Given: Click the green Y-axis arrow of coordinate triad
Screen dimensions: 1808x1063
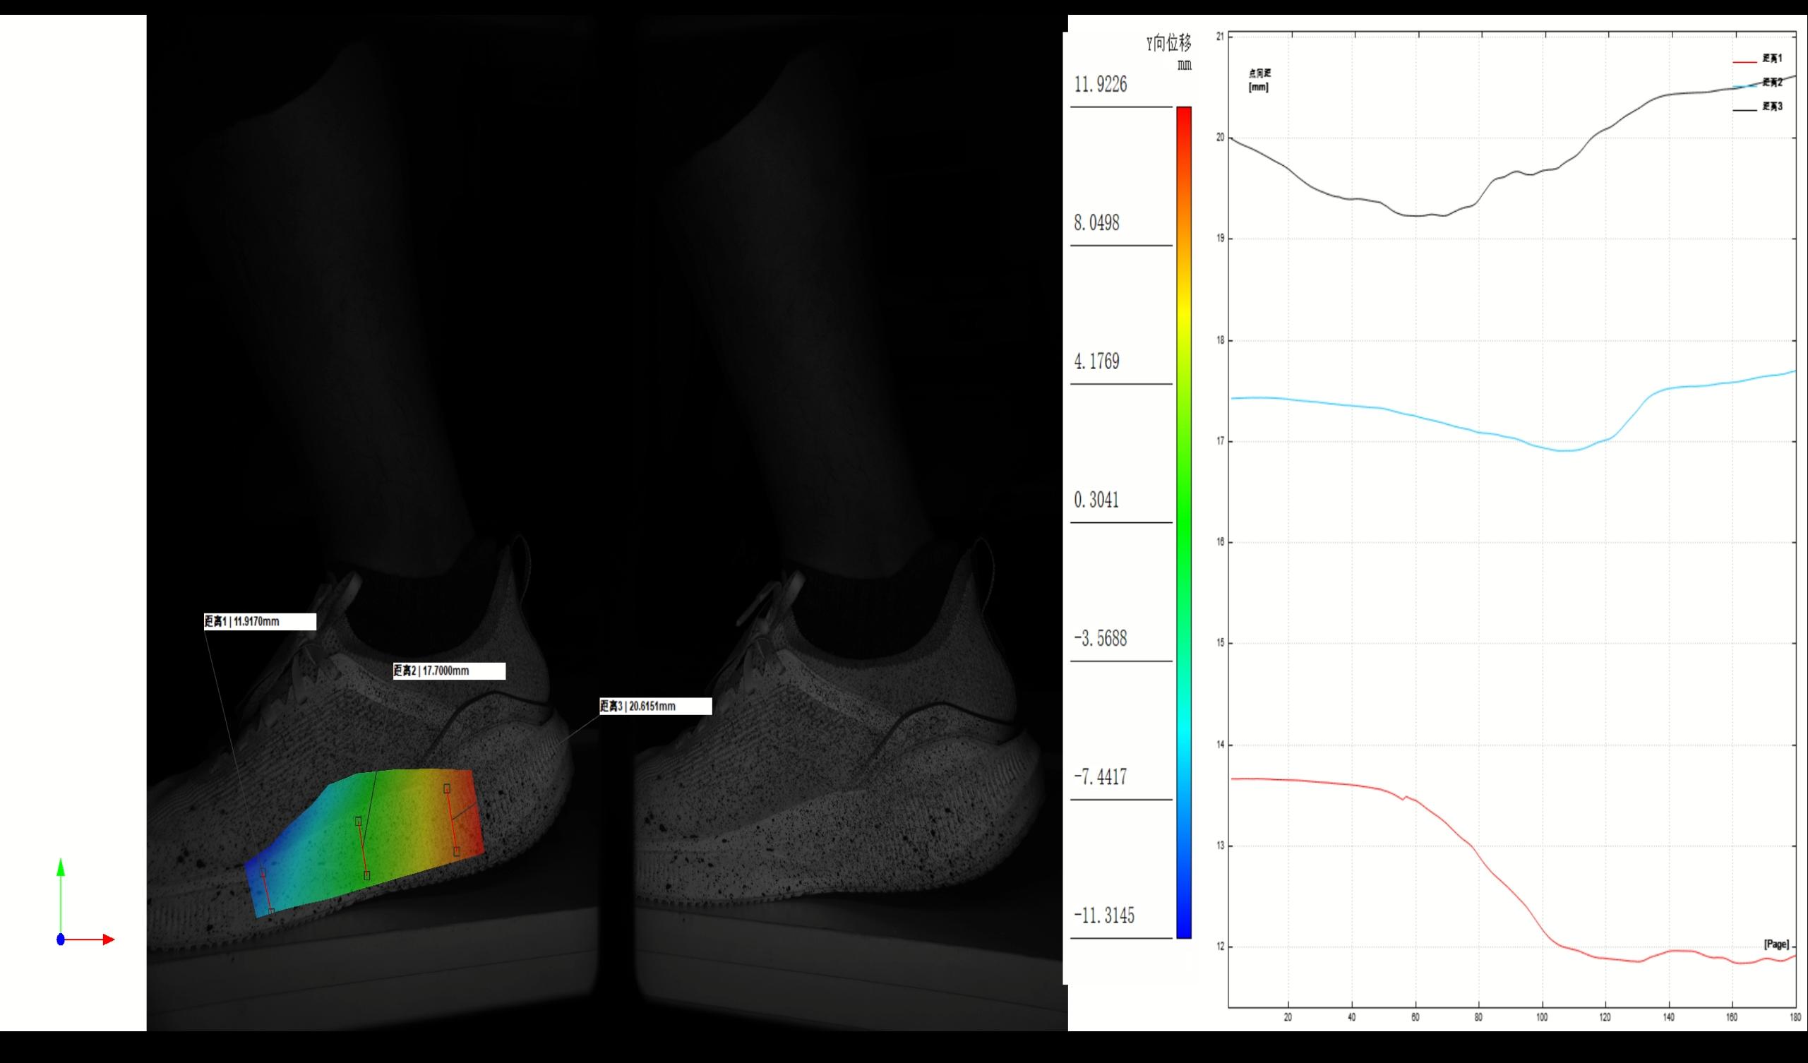Looking at the screenshot, I should tap(61, 868).
